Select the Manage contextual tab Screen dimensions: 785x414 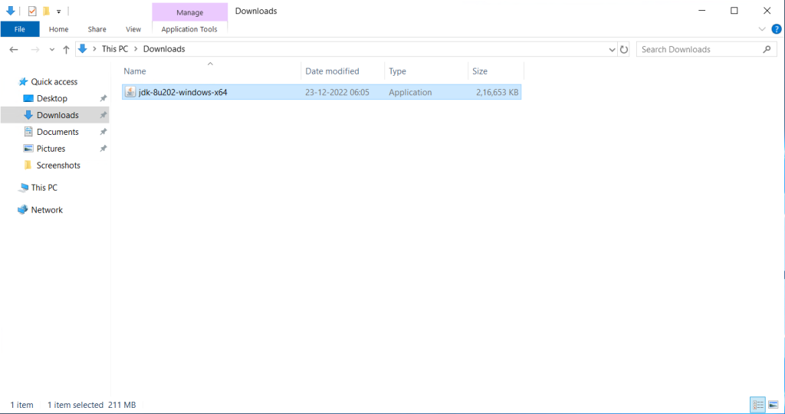pos(190,12)
